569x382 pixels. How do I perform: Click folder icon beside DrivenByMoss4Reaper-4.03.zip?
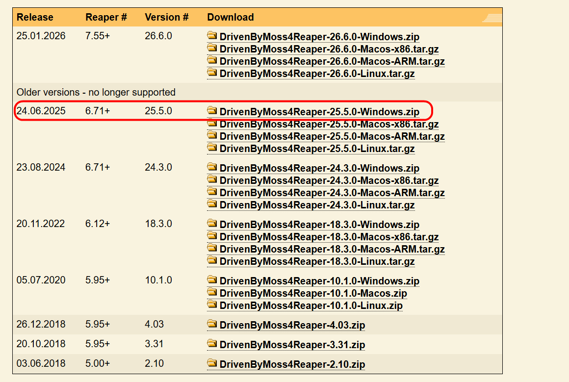pos(212,324)
